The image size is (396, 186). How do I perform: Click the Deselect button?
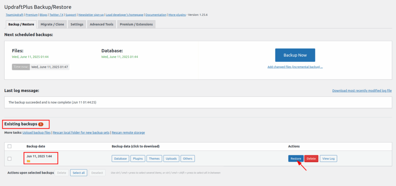coord(97,172)
